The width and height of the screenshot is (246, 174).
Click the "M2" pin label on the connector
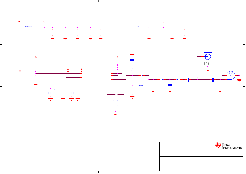pyautogui.click(x=209, y=63)
